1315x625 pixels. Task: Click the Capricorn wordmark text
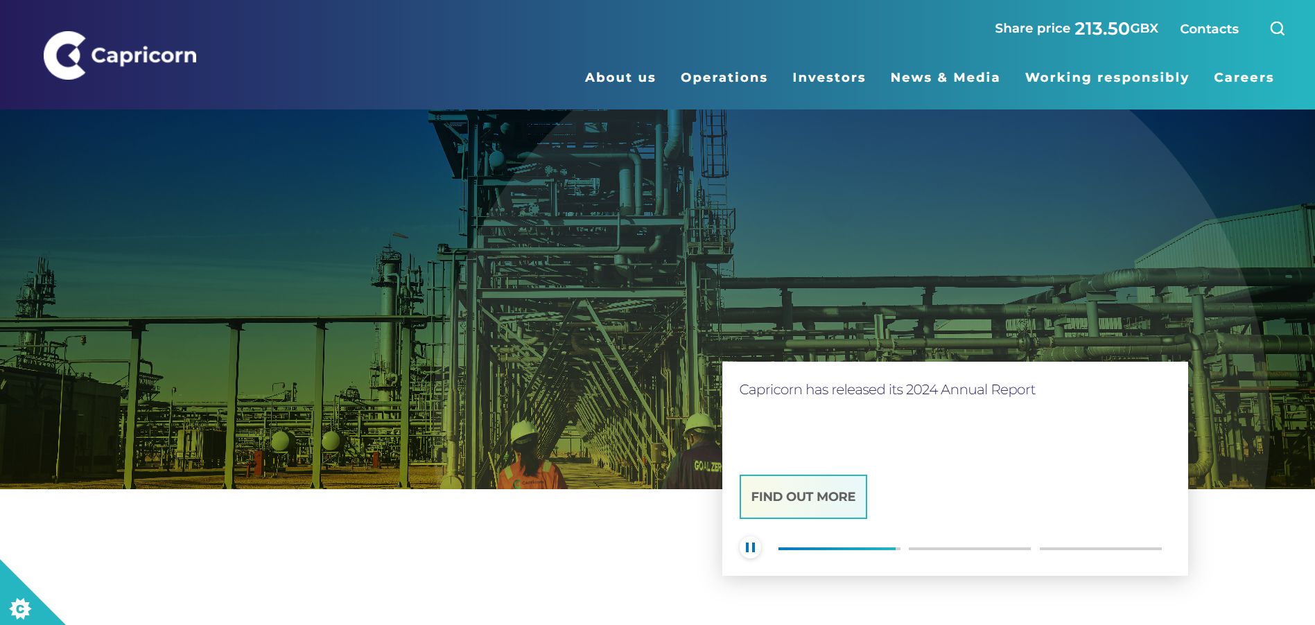(143, 55)
